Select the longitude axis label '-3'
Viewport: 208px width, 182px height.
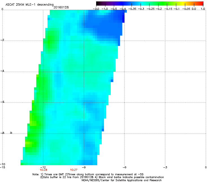(x=165, y=167)
